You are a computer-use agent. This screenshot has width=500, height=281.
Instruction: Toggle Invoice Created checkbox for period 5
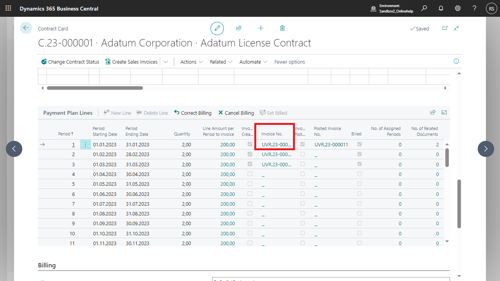[250, 184]
